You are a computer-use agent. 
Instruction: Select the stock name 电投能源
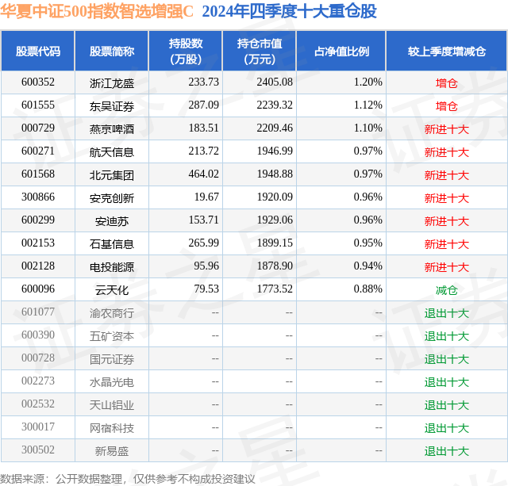click(x=112, y=267)
